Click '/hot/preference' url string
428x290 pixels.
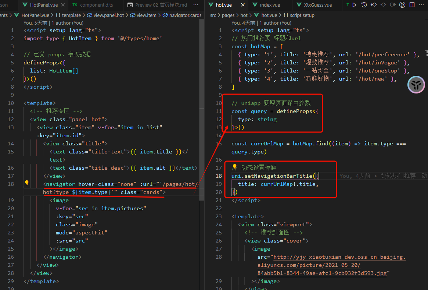(x=382, y=54)
